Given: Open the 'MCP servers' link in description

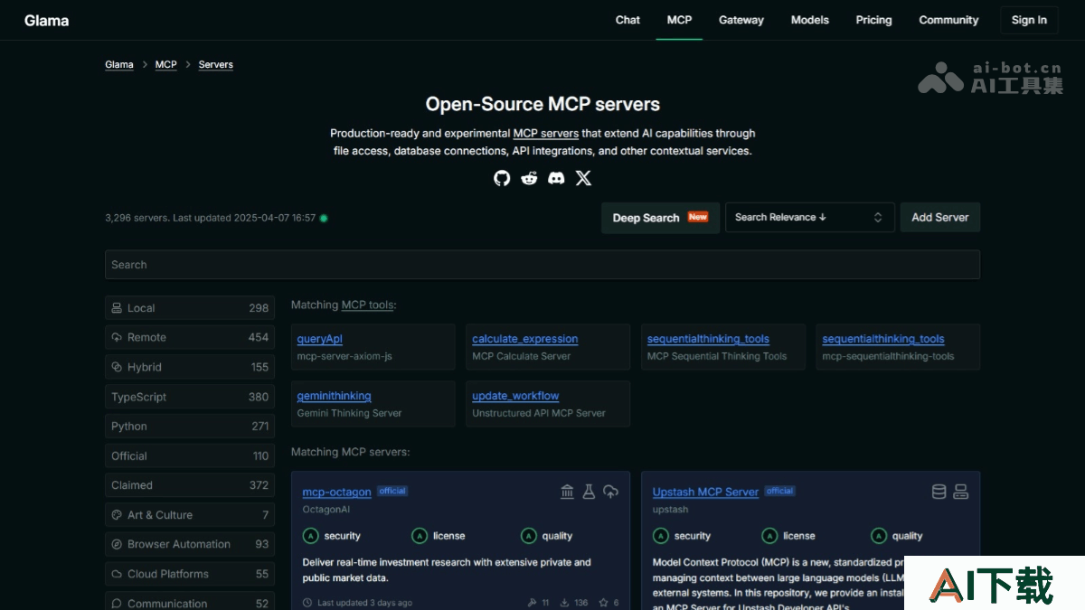Looking at the screenshot, I should point(546,133).
